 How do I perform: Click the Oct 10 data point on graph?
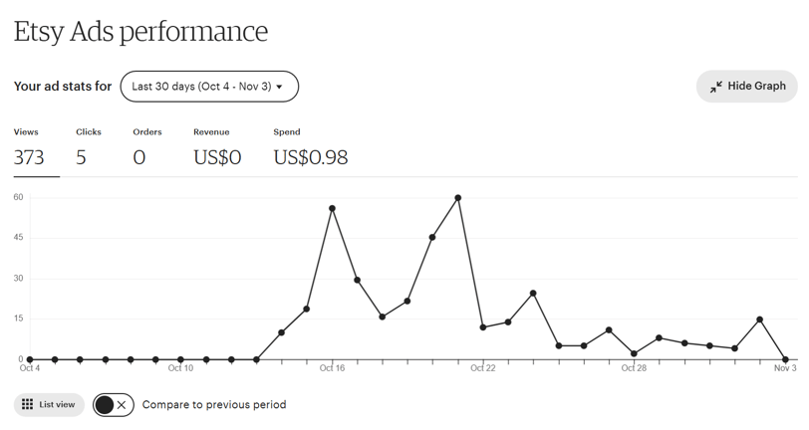point(180,359)
